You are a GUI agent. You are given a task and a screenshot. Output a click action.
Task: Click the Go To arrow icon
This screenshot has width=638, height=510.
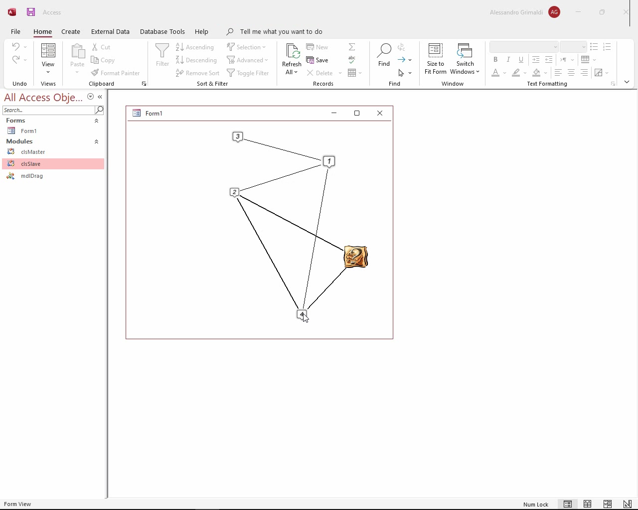pyautogui.click(x=401, y=60)
